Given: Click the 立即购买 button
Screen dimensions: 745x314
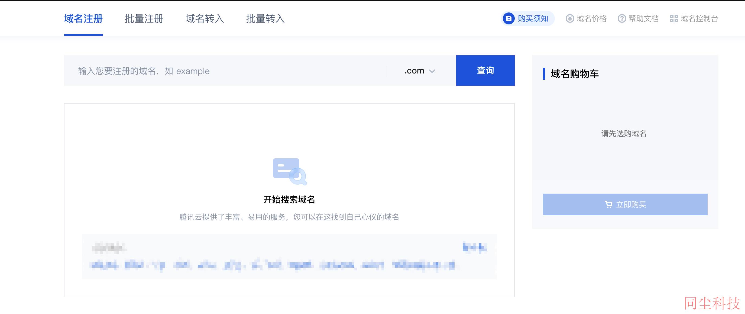Looking at the screenshot, I should coord(625,204).
